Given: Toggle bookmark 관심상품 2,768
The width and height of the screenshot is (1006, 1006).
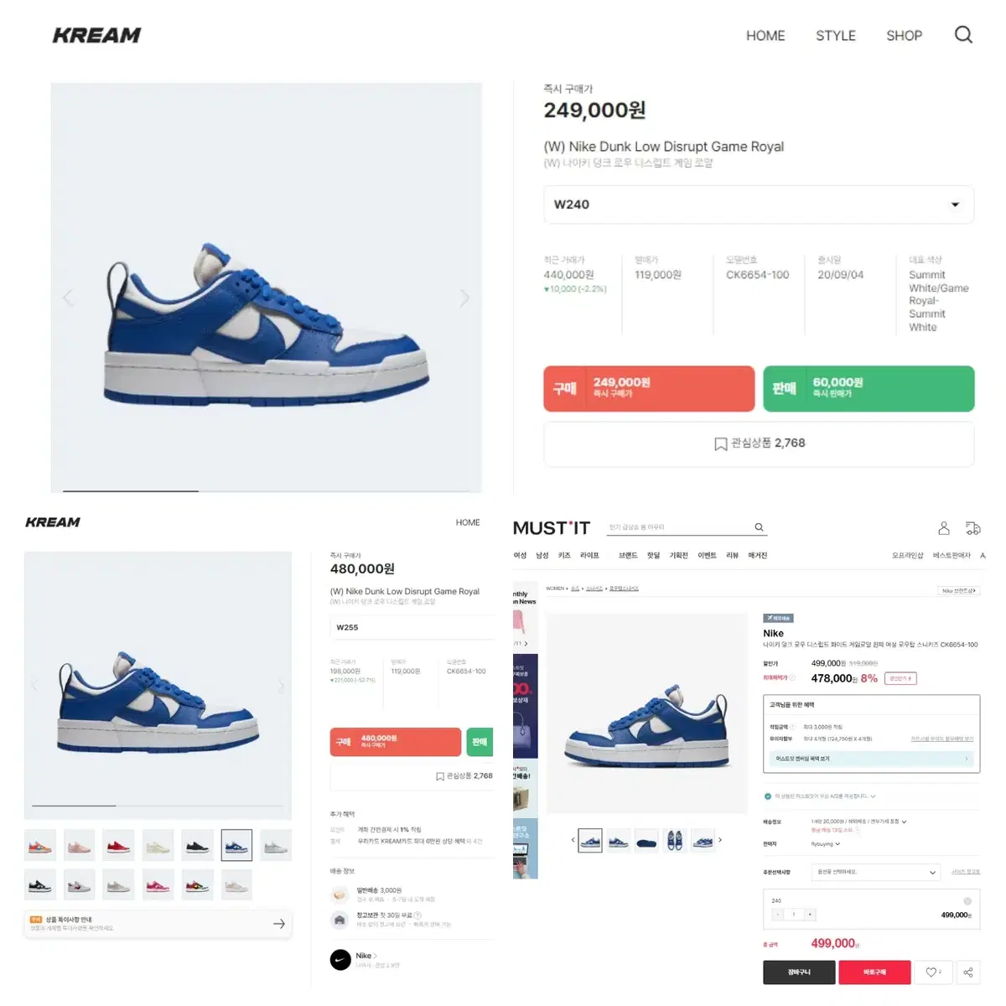Looking at the screenshot, I should [759, 443].
